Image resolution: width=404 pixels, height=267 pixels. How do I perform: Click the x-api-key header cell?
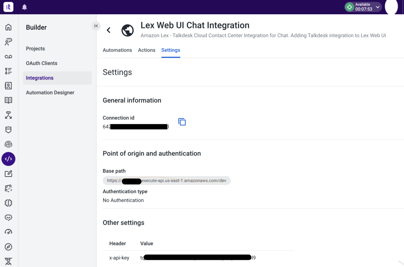119,258
